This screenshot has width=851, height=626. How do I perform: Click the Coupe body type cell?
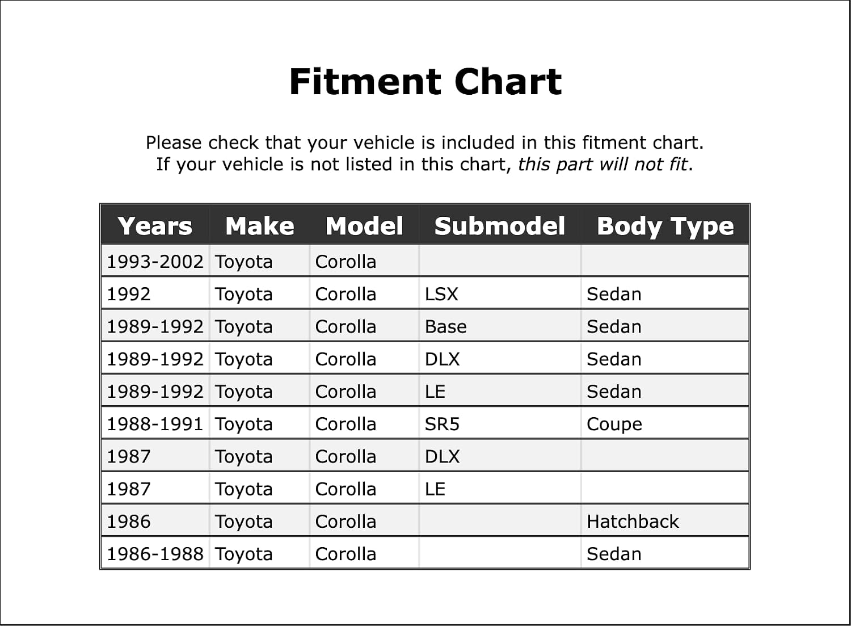click(665, 423)
